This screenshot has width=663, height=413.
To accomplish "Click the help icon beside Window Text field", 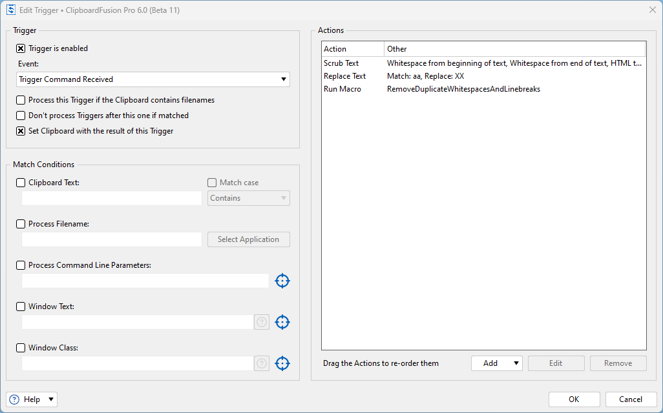I will click(262, 322).
